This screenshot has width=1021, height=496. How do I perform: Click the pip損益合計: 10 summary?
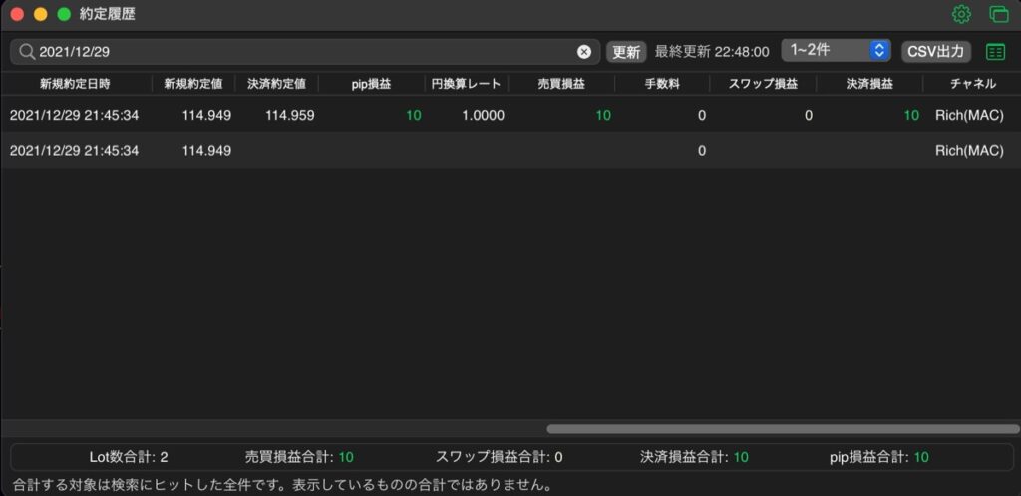click(x=879, y=457)
